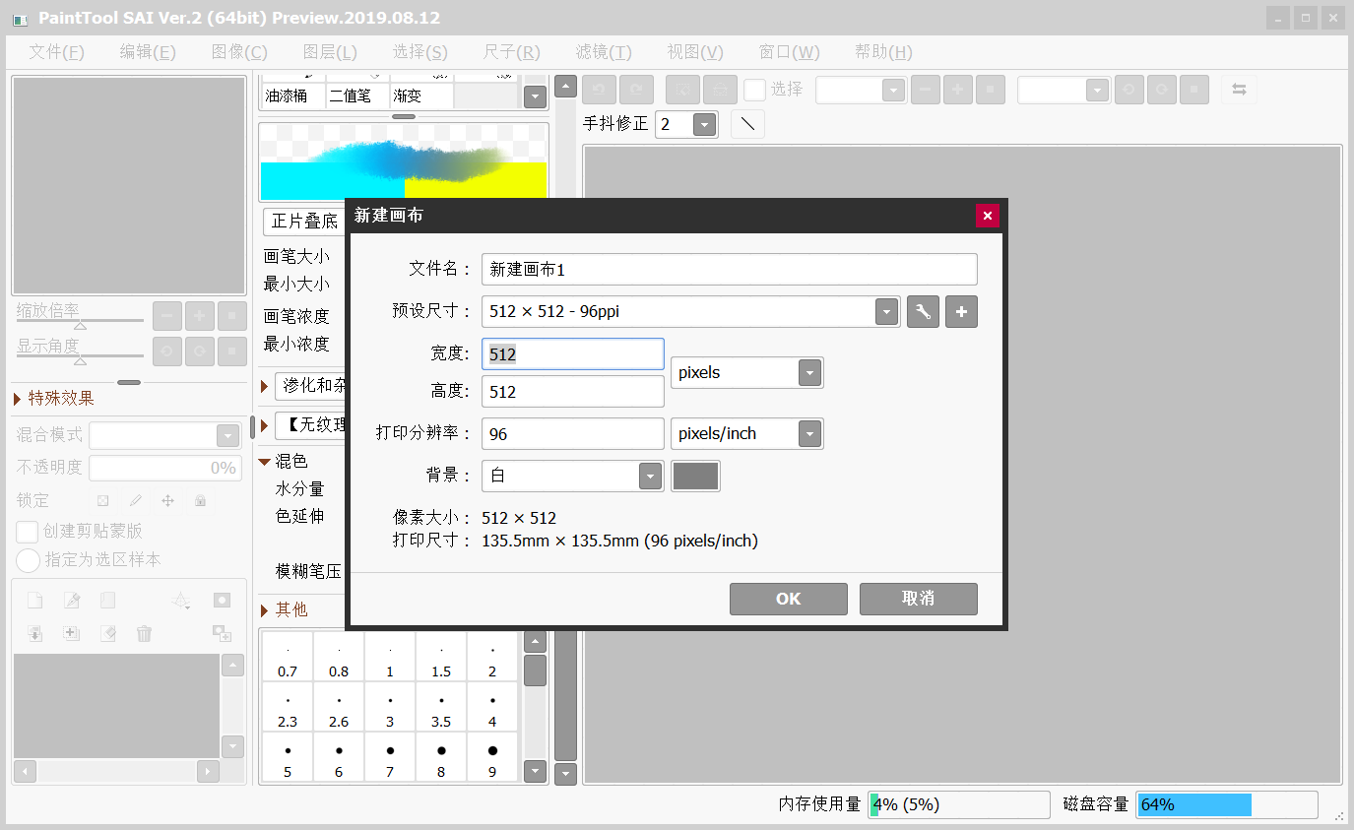This screenshot has width=1354, height=830.
Task: Open perspective ruler layer icon
Action: [x=181, y=600]
